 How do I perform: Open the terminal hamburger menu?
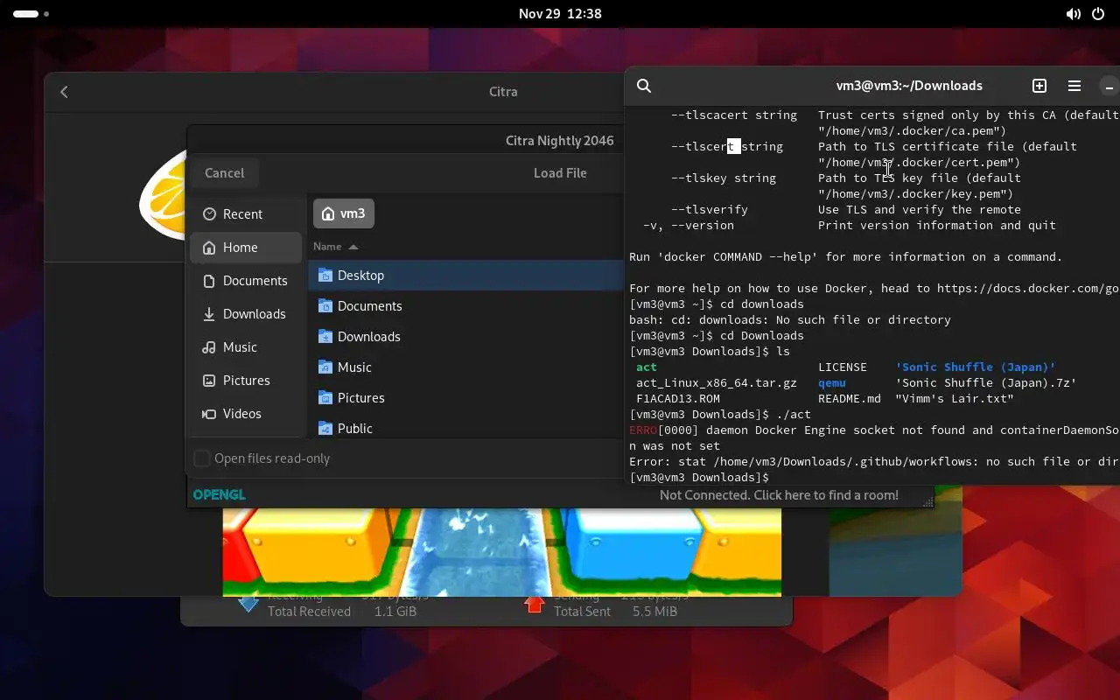(x=1074, y=86)
